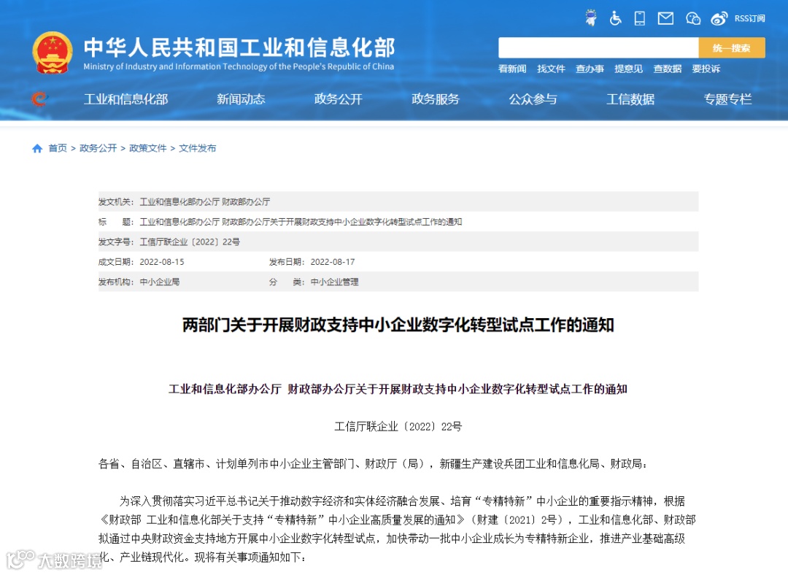This screenshot has width=788, height=575.
Task: Open 政务公开 navigation menu
Action: (339, 99)
